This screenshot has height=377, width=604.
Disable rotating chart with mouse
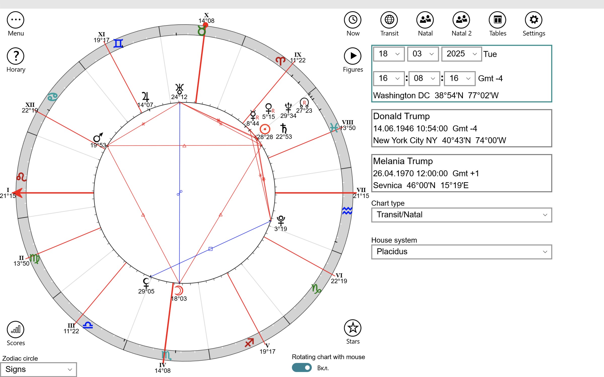[x=302, y=368]
